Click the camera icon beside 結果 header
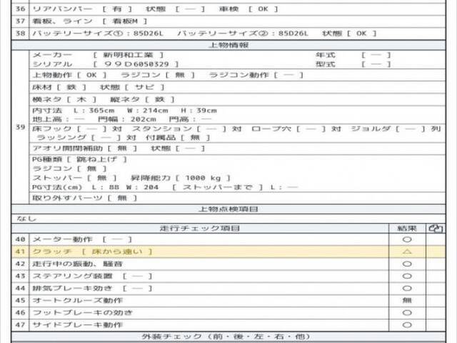This screenshot has height=343, width=457. 436,229
